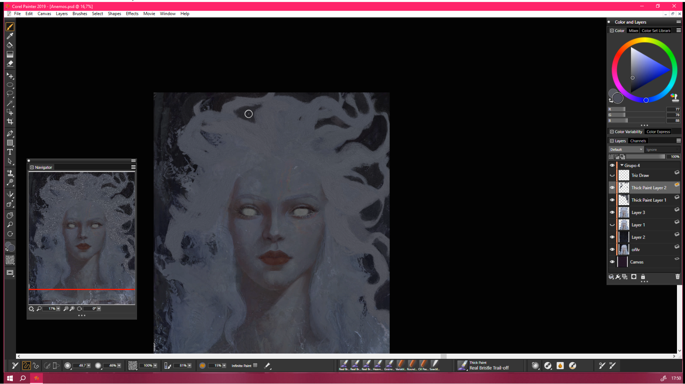The height and width of the screenshot is (384, 685).
Task: Switch to the Mixer tab
Action: coord(633,30)
